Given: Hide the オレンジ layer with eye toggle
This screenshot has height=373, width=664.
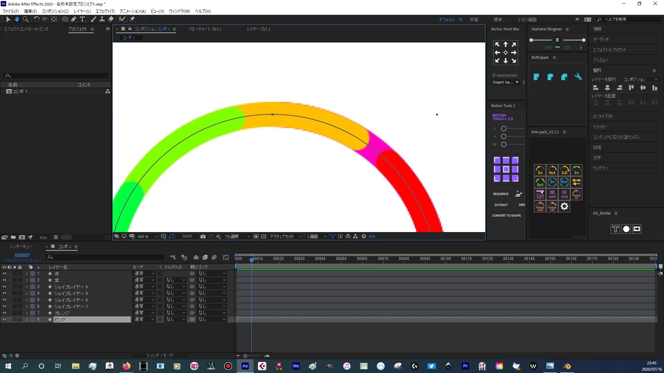Looking at the screenshot, I should click(4, 313).
